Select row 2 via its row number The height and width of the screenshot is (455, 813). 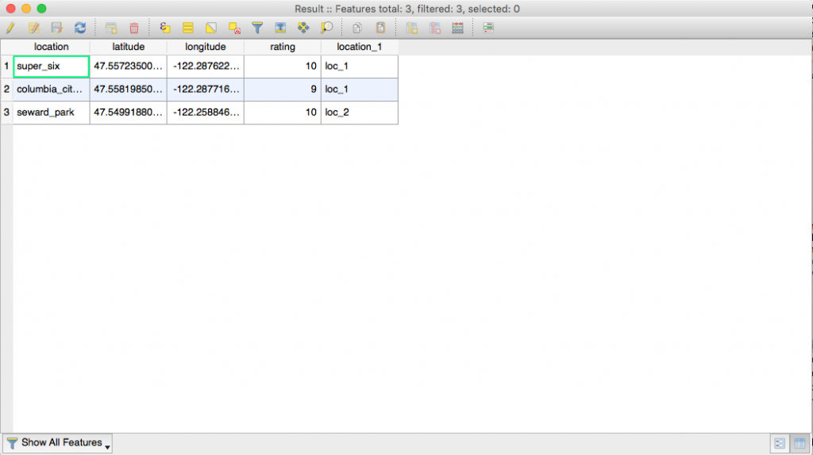[x=6, y=90]
